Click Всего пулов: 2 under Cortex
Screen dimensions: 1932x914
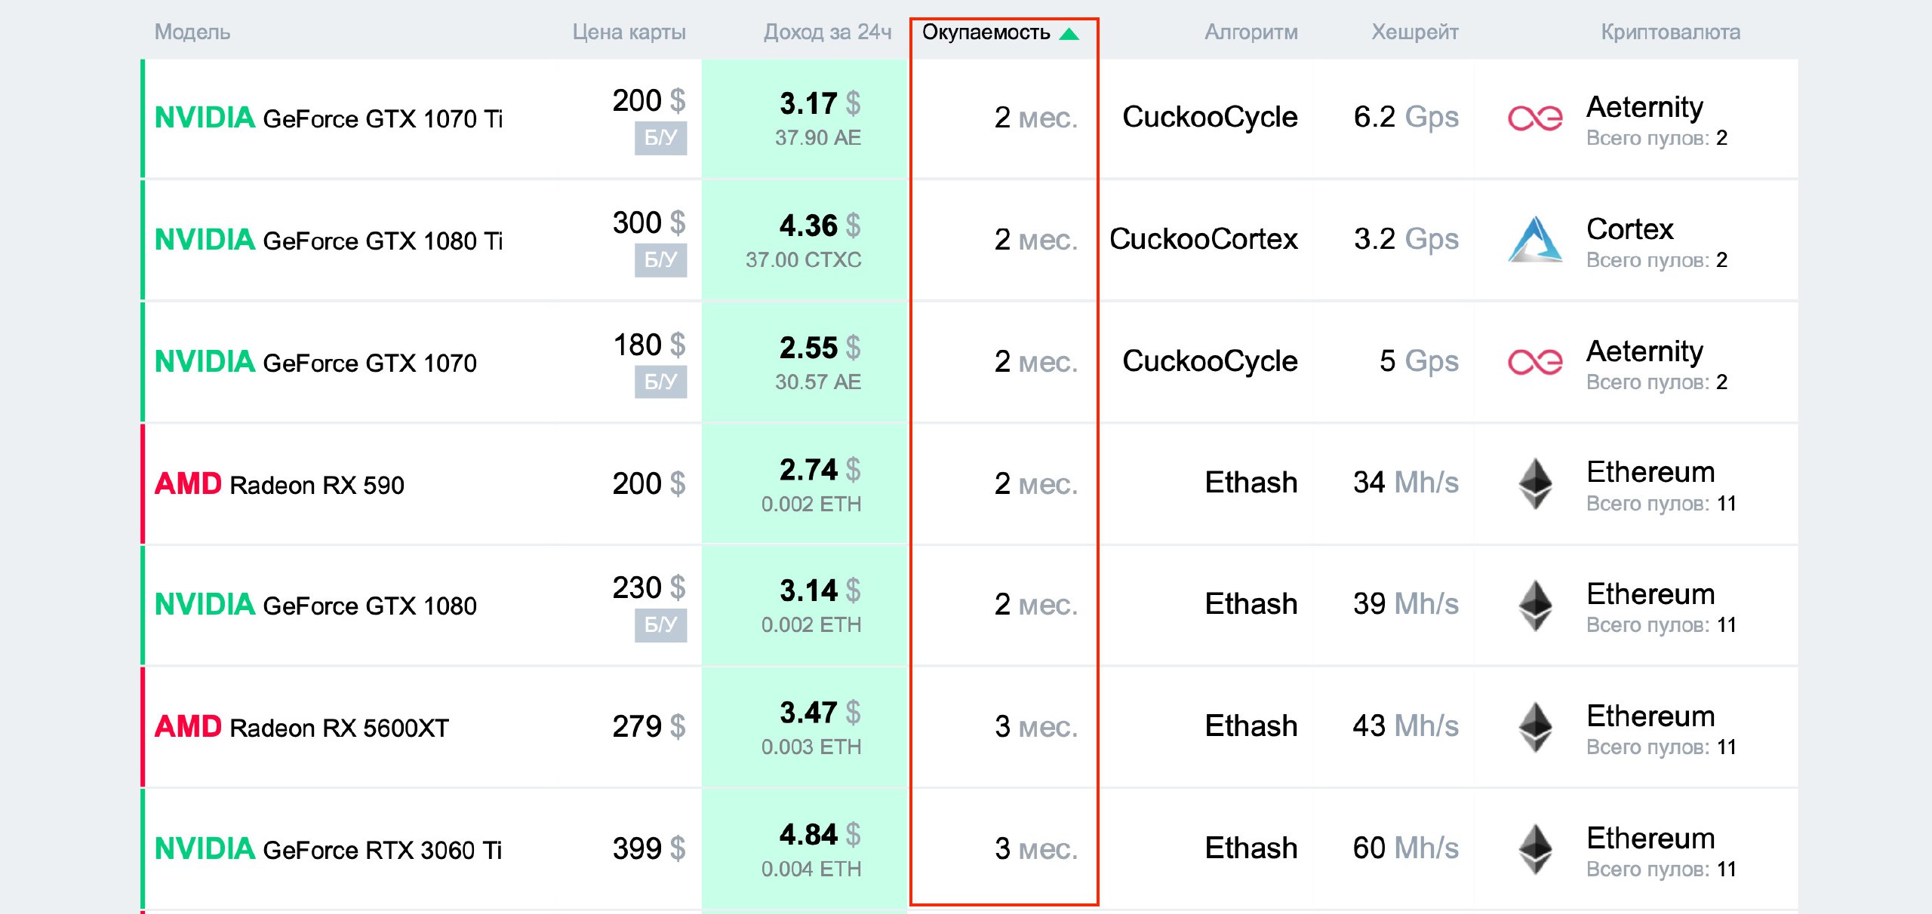(1657, 260)
